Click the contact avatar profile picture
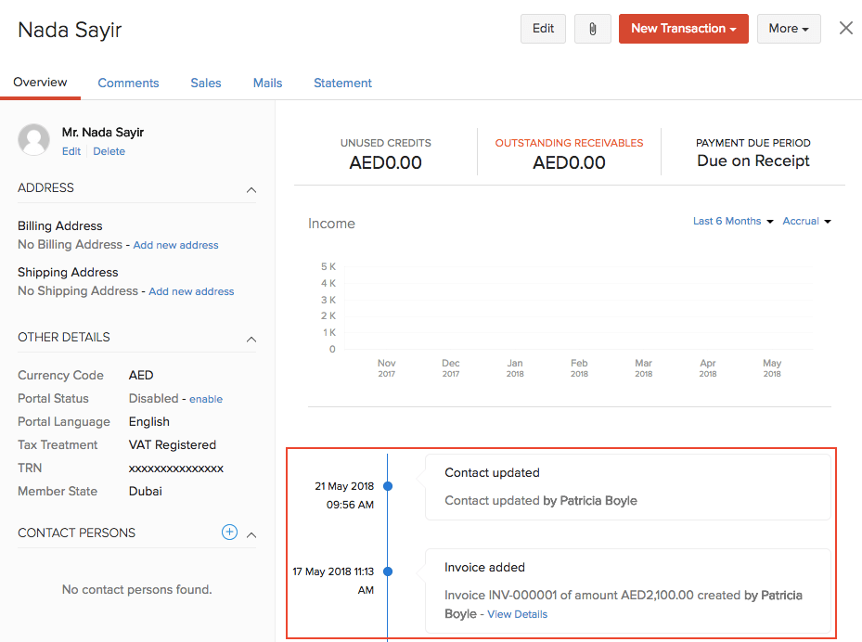862x642 pixels. (x=34, y=139)
